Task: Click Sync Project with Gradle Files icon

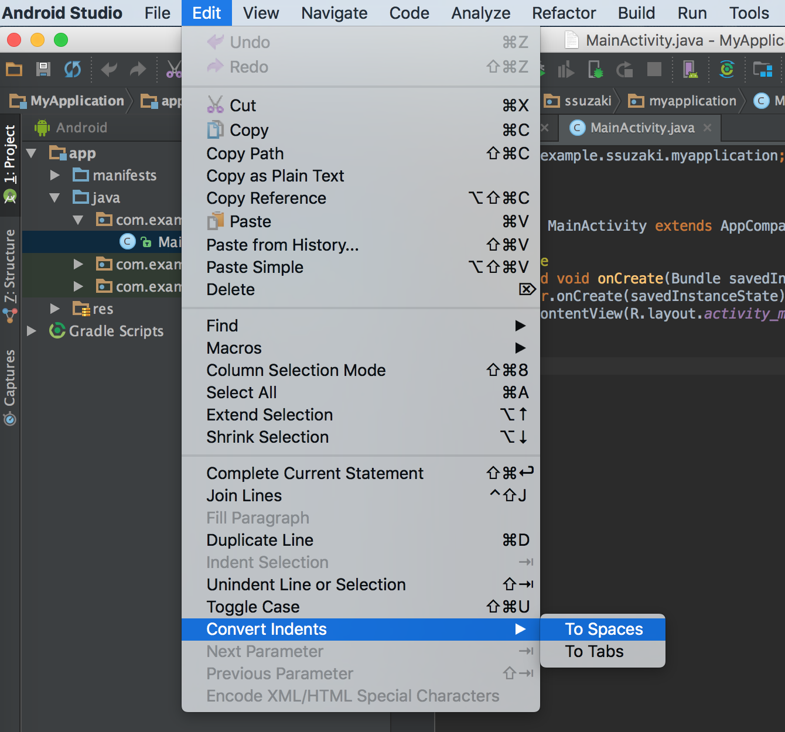Action: pyautogui.click(x=727, y=70)
